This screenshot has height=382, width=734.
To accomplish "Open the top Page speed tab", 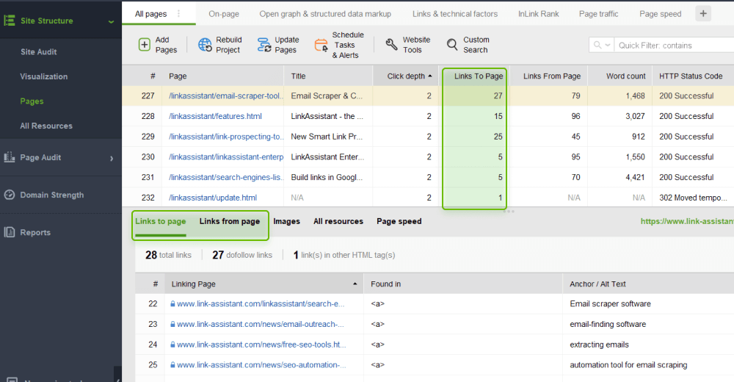I will pyautogui.click(x=660, y=14).
